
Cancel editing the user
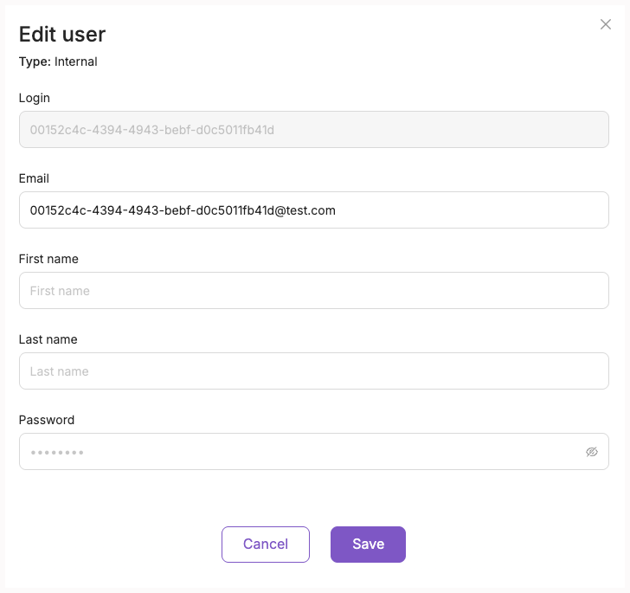266,544
